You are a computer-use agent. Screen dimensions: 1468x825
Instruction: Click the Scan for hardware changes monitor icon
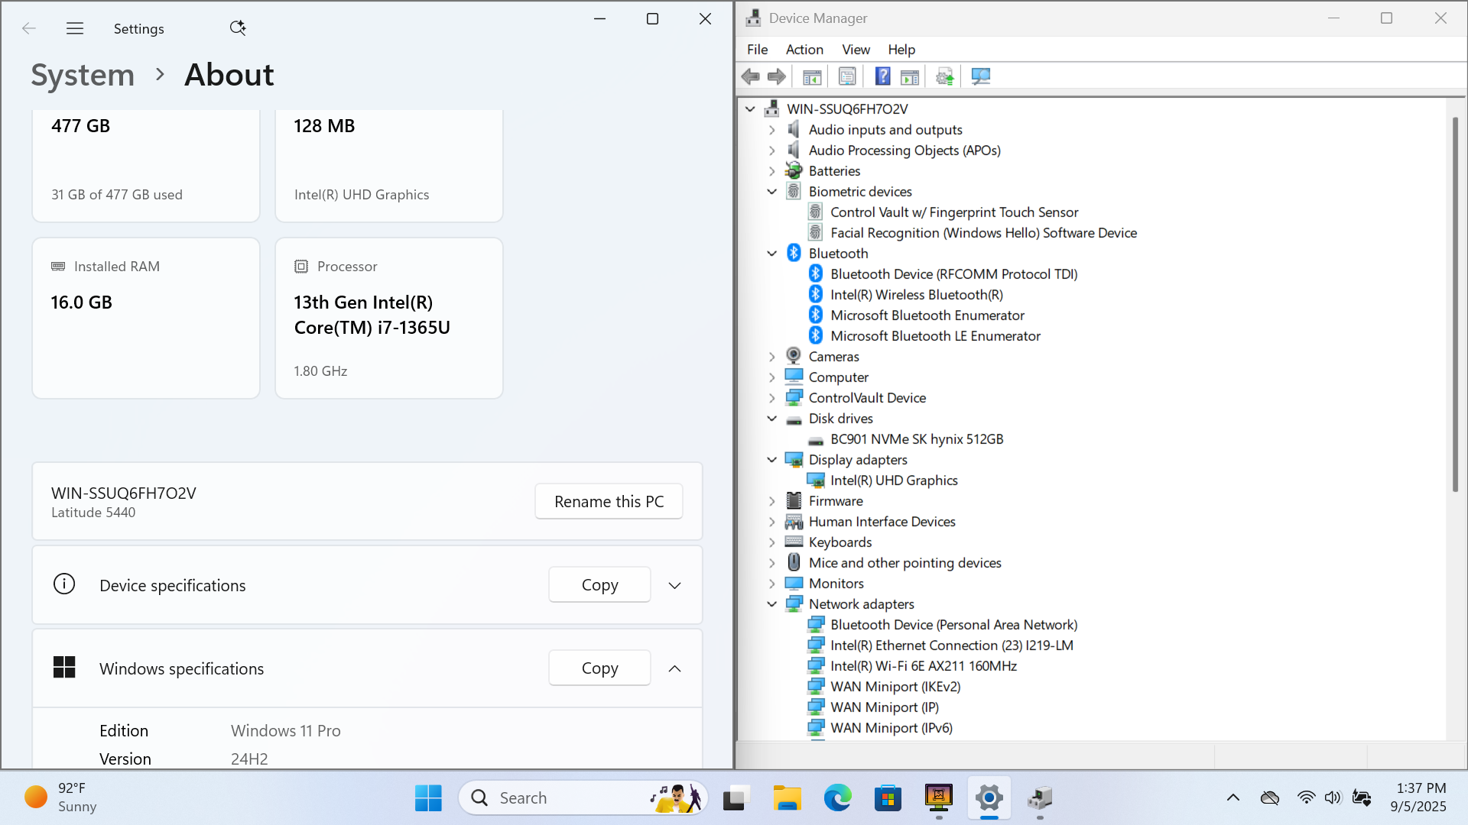click(x=980, y=76)
